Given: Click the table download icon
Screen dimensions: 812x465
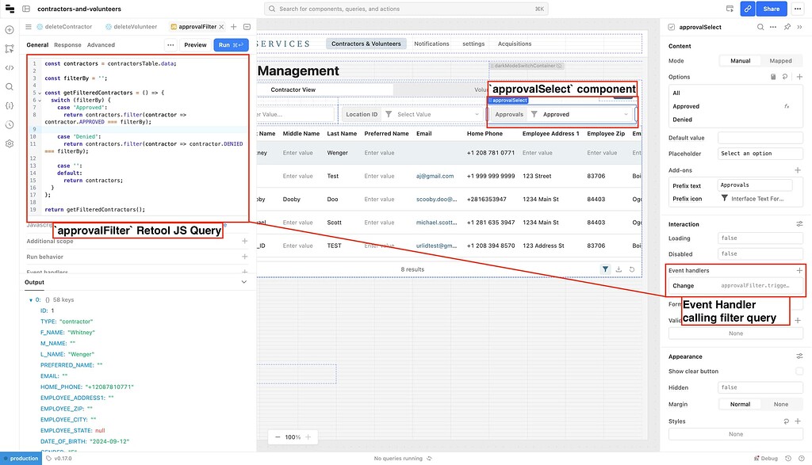Looking at the screenshot, I should pos(619,269).
